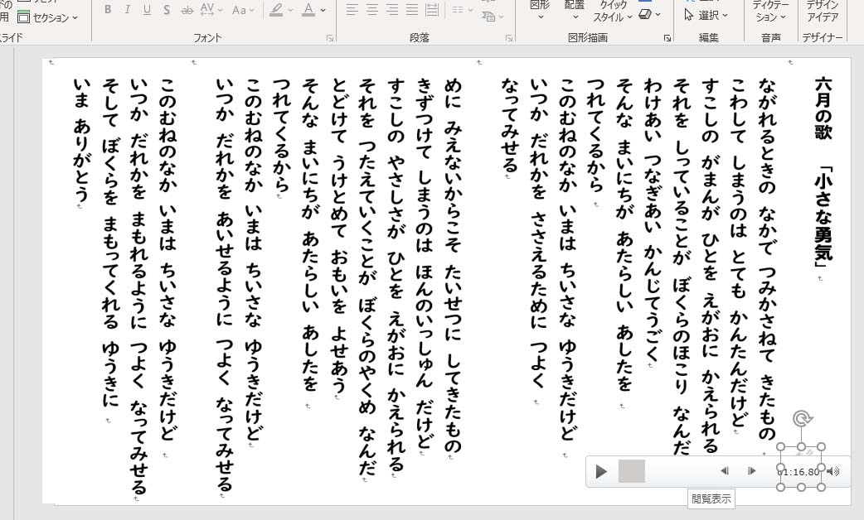Image resolution: width=864 pixels, height=520 pixels.
Task: Open the Change Case Aa dropdown
Action: (x=243, y=9)
